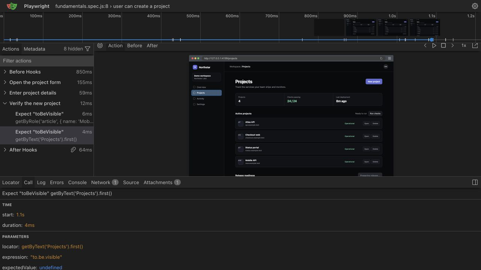The image size is (481, 270).
Task: Click the New project button in snapshot
Action: 374,81
